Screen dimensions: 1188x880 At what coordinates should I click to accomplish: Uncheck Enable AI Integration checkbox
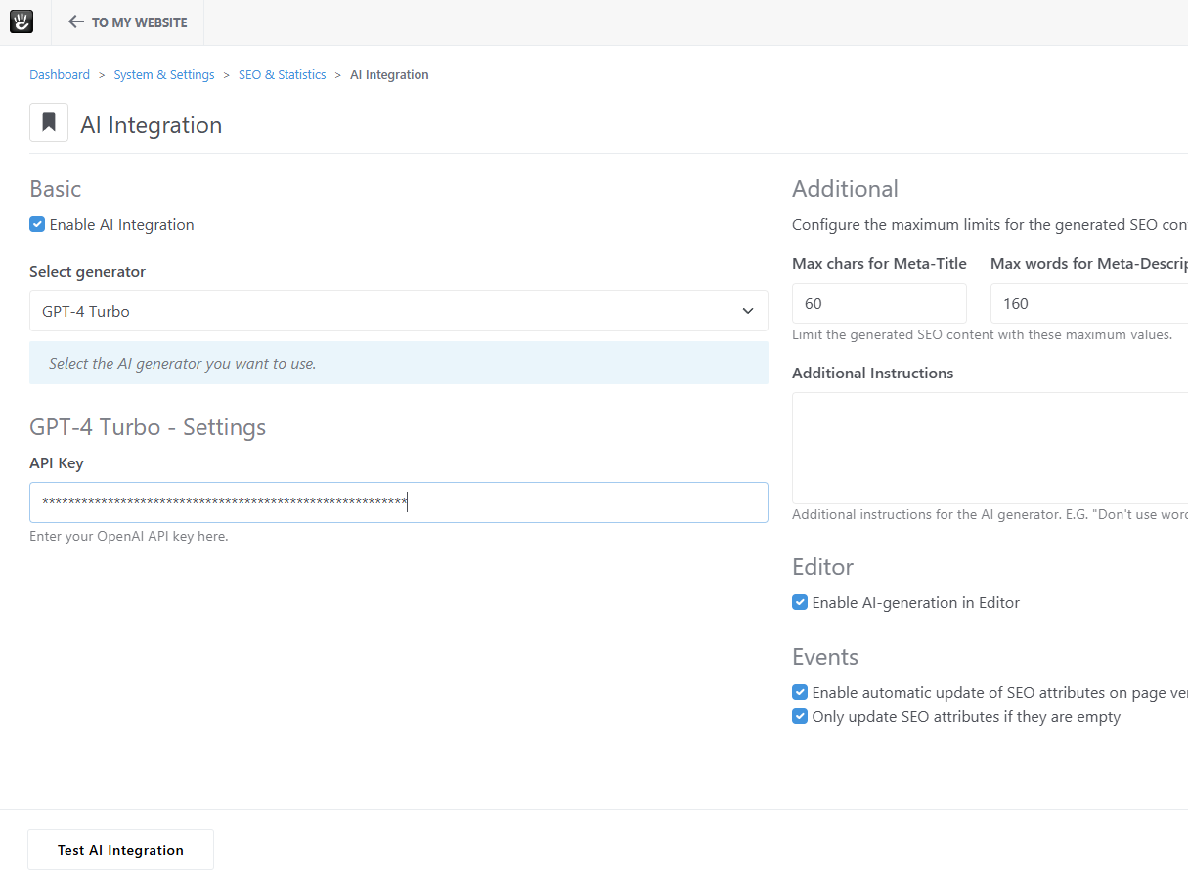point(37,224)
